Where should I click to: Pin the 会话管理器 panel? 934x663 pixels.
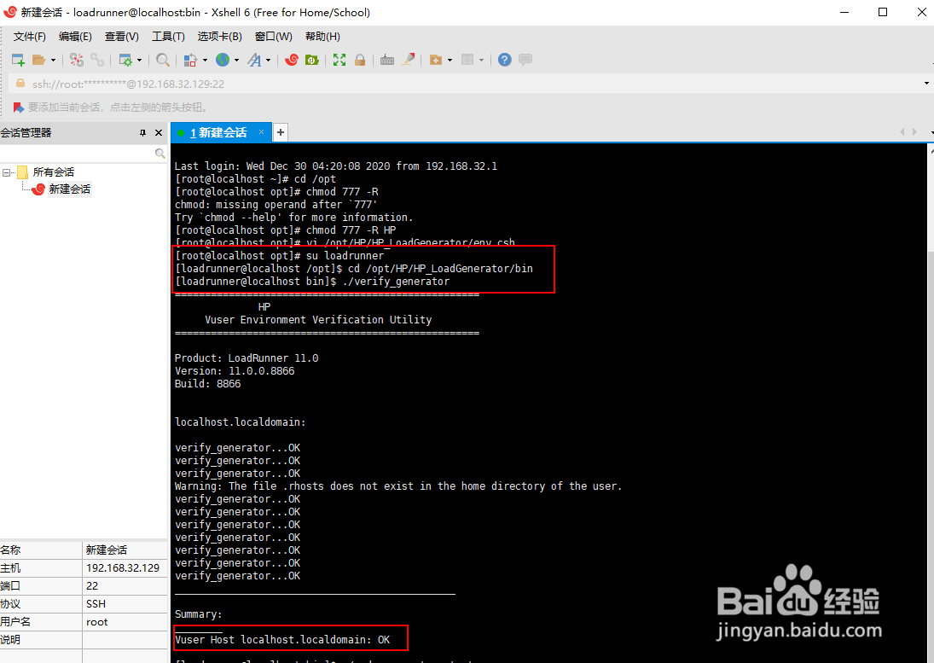pyautogui.click(x=143, y=133)
